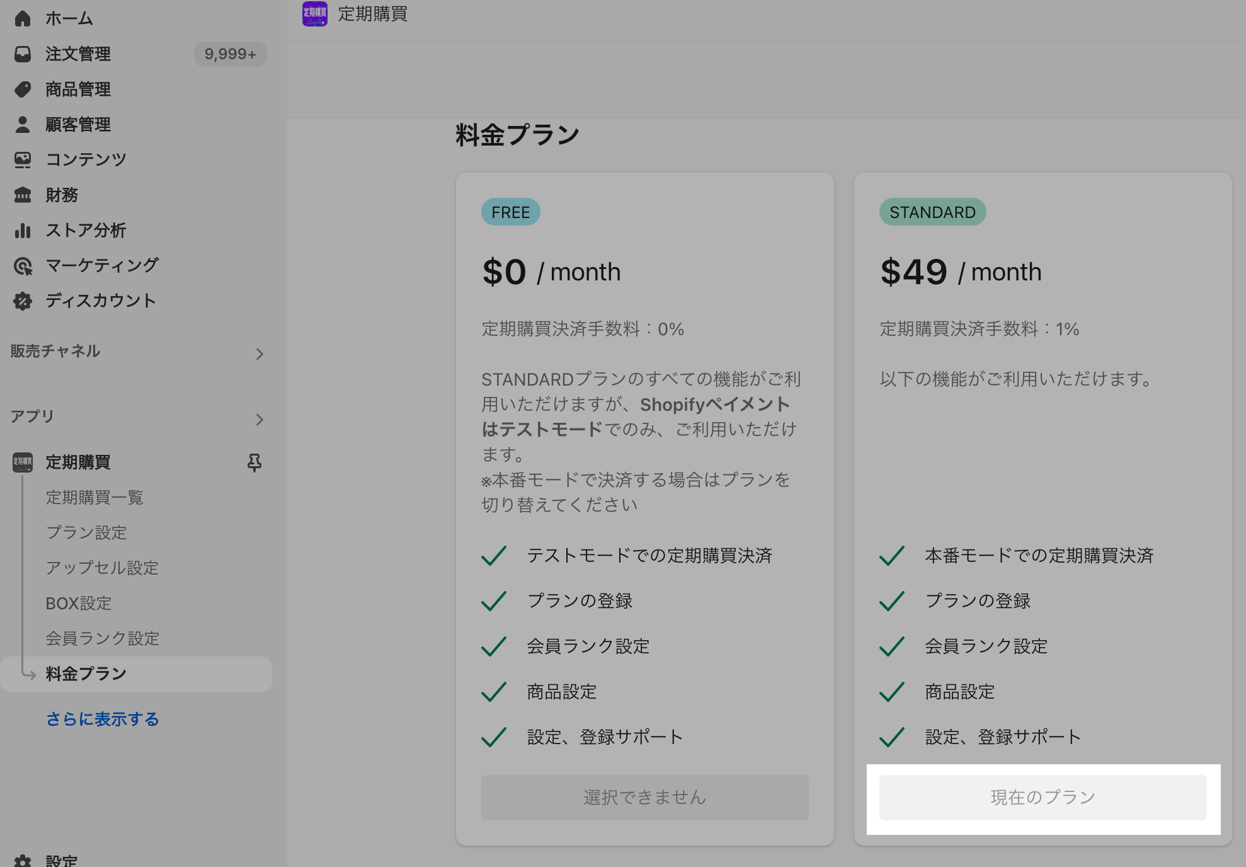Click the marketing (マーケティング) target icon
The image size is (1246, 867).
pos(23,266)
